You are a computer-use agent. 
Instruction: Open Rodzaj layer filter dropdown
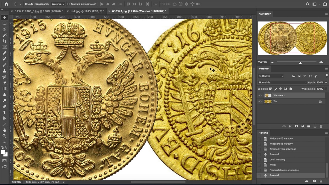(x=271, y=76)
